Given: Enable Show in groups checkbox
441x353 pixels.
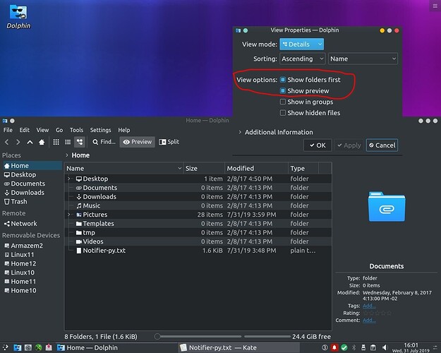Looking at the screenshot, I should [x=283, y=102].
